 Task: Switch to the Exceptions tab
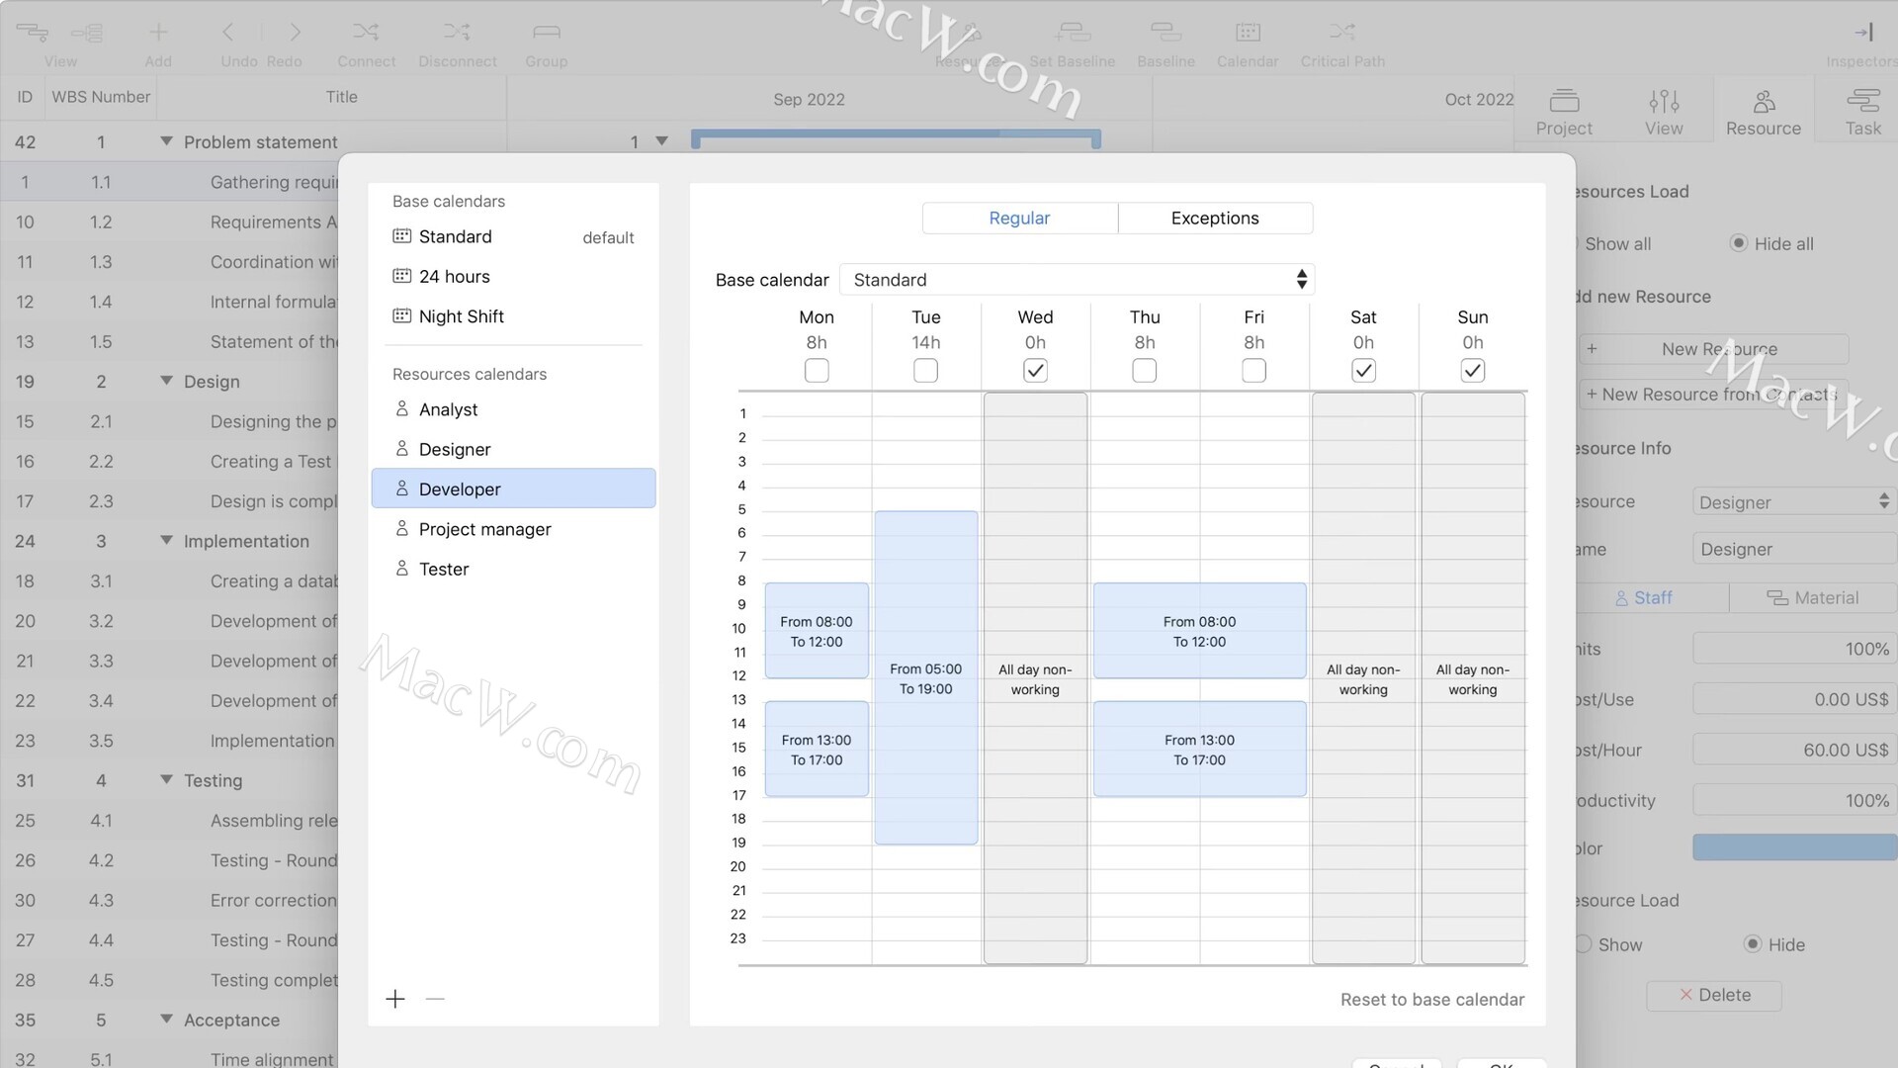[x=1215, y=219]
